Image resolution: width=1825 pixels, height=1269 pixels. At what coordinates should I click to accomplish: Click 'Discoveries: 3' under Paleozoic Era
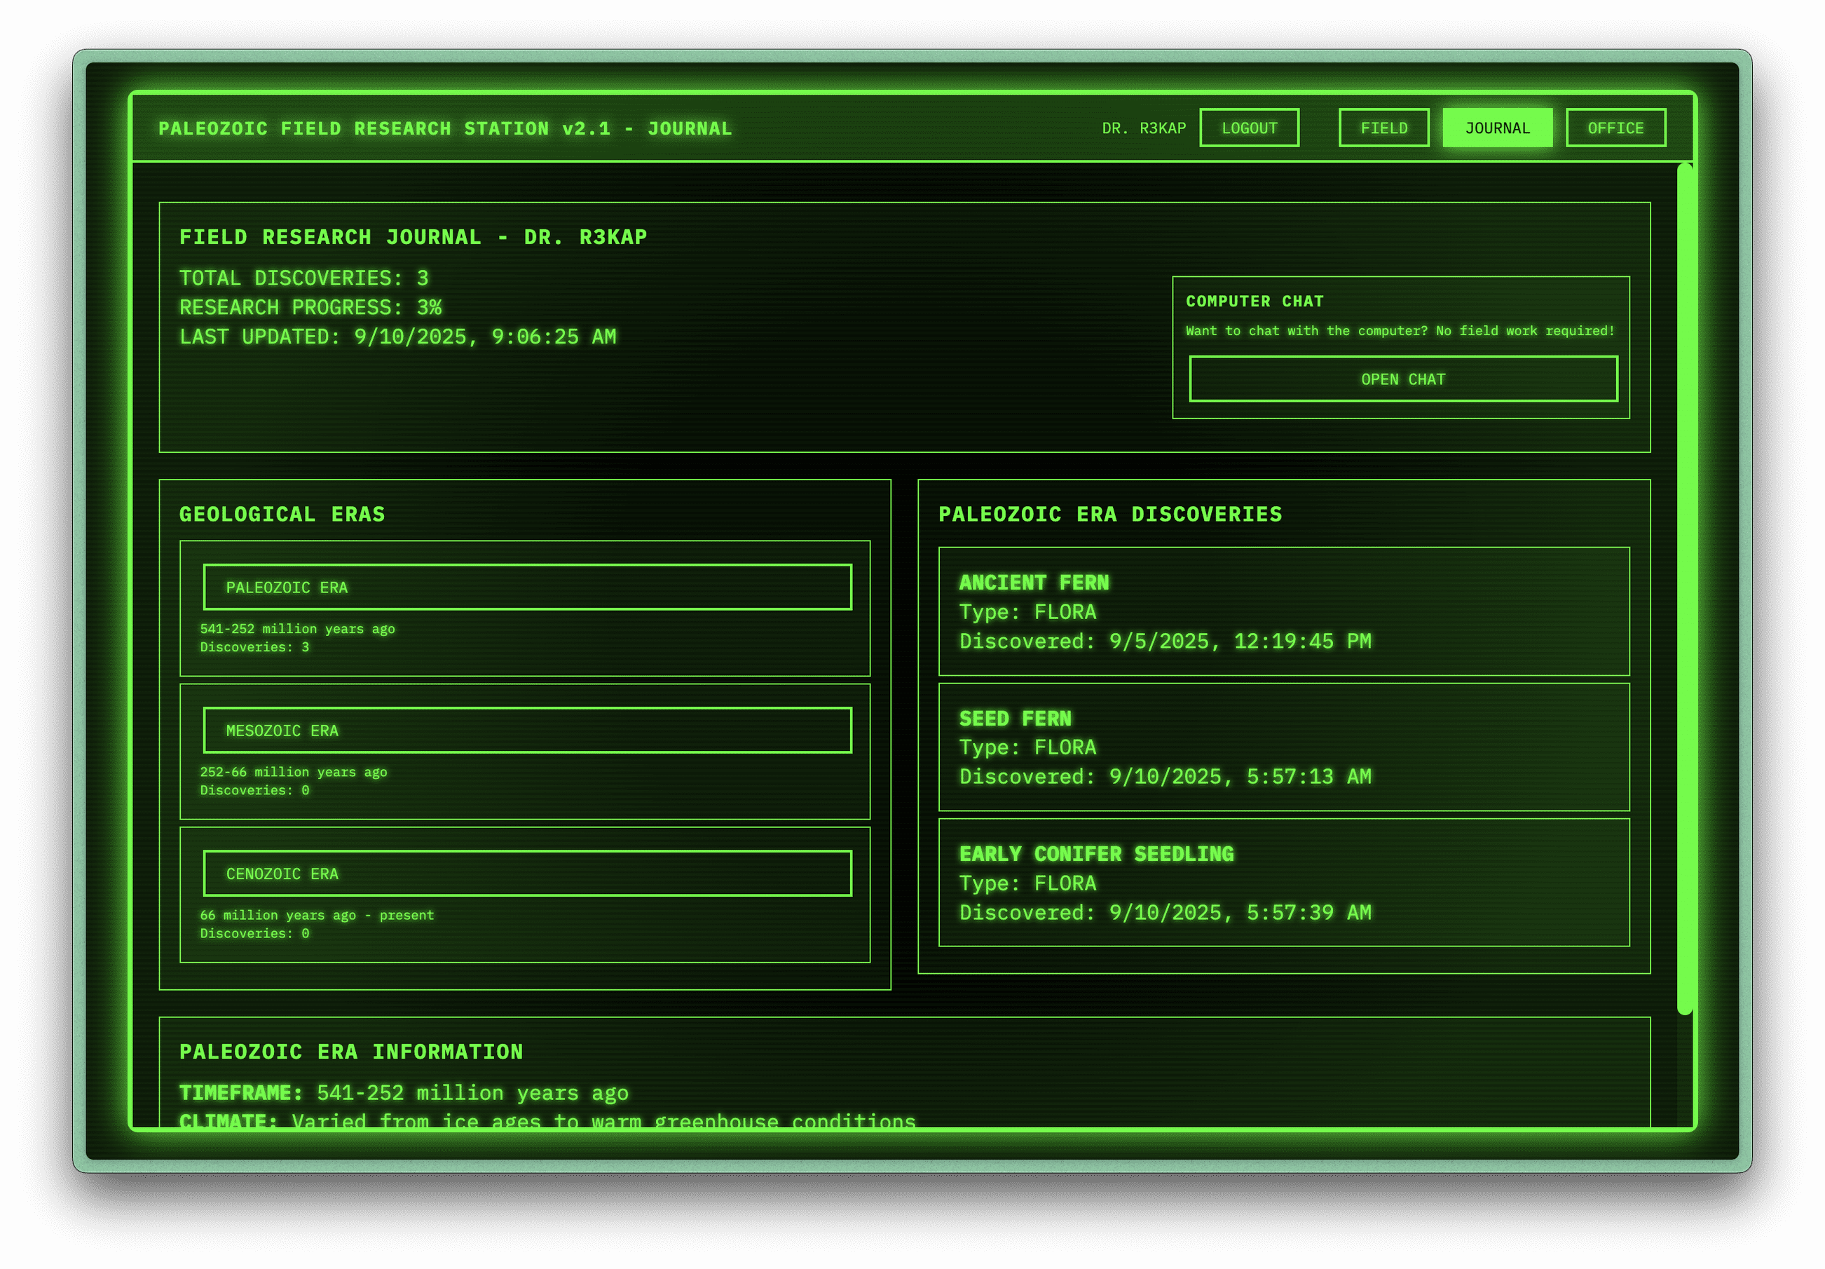254,647
